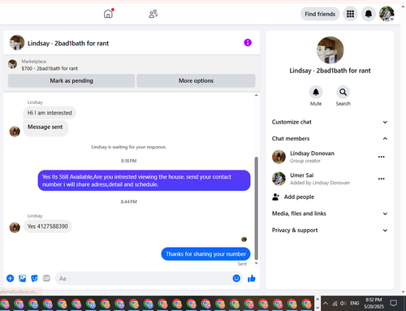Open Windows action center notification icon

(x=394, y=304)
